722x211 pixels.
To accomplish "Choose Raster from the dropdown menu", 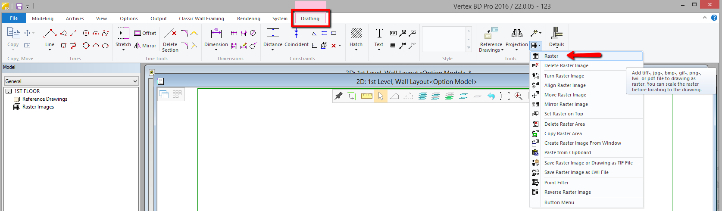I will pyautogui.click(x=551, y=56).
